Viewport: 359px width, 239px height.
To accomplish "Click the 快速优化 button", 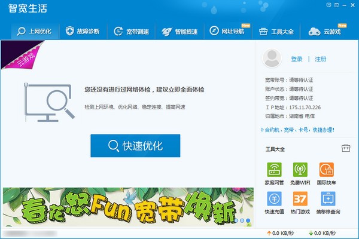I will [135, 146].
